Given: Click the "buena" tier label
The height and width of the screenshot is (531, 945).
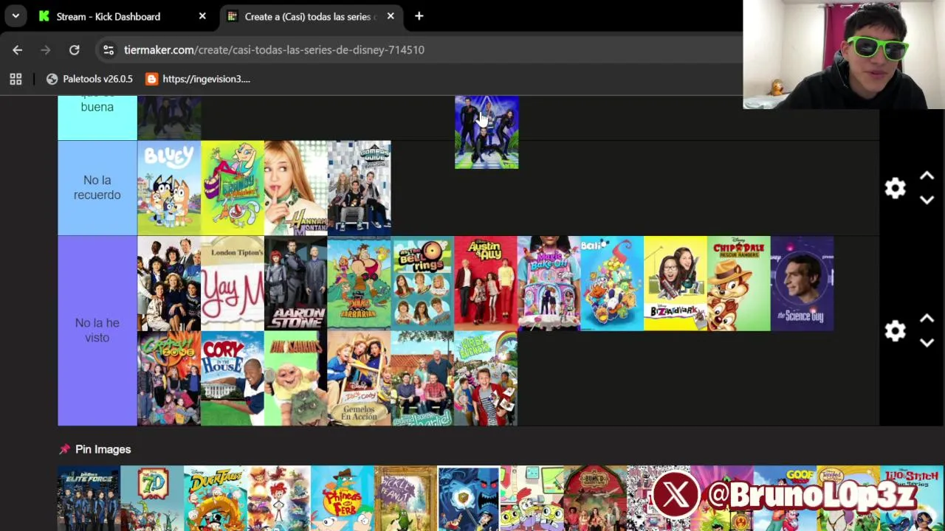Looking at the screenshot, I should [x=97, y=107].
